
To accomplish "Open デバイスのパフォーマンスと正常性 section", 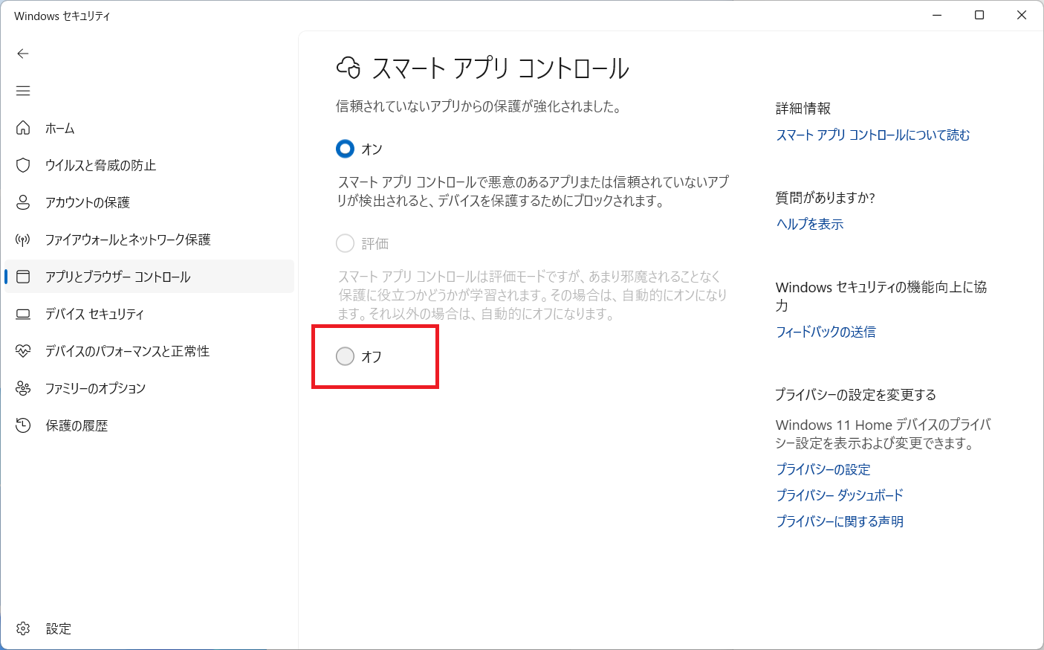I will click(x=149, y=351).
